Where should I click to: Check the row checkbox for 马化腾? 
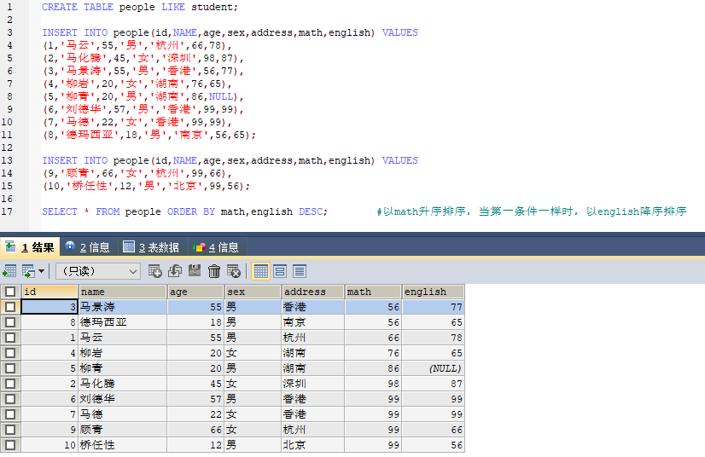[10, 384]
